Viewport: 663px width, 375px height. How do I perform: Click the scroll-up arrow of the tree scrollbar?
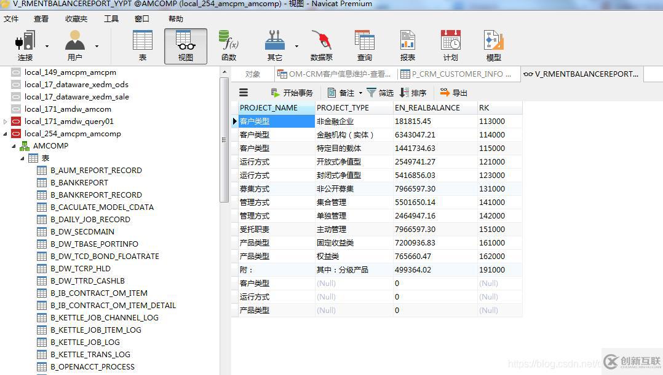tap(224, 72)
